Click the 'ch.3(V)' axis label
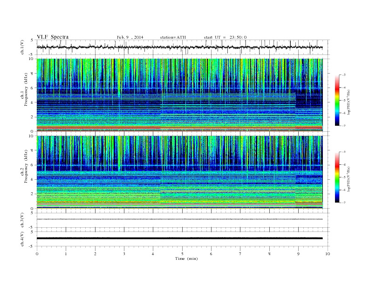This screenshot has height=285, width=369. (22, 220)
